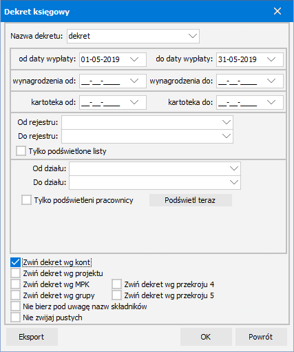Open the kartoteka od date dropdown

[134, 102]
